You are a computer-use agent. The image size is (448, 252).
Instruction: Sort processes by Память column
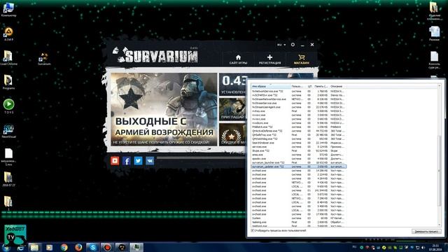[321, 86]
